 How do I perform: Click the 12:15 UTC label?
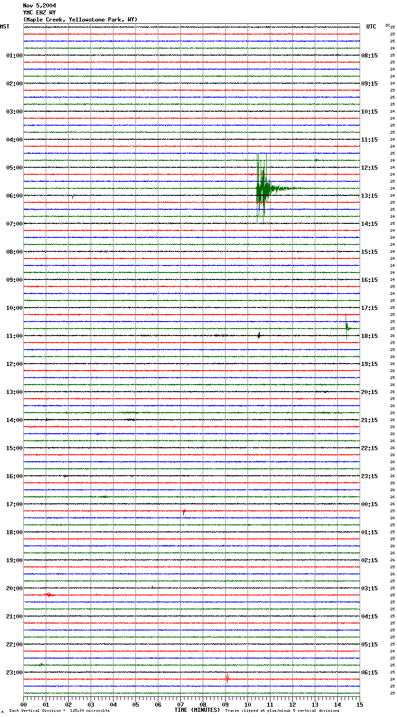point(369,168)
